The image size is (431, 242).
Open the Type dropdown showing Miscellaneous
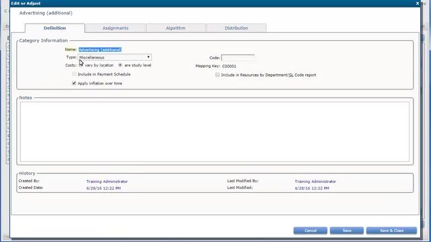(x=115, y=57)
